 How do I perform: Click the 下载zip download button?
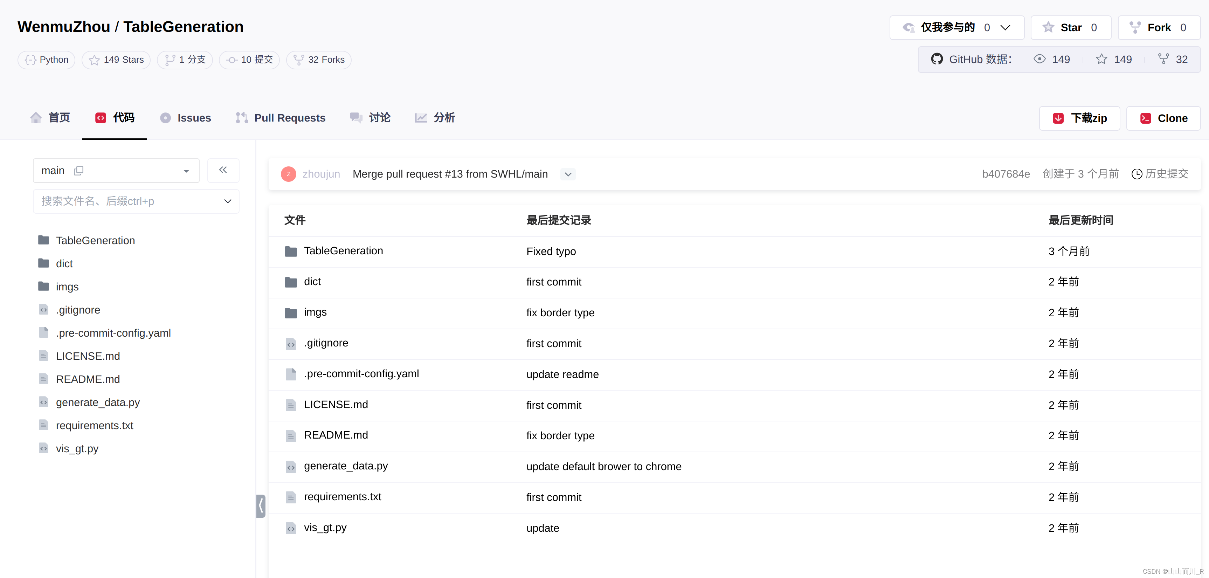tap(1079, 118)
